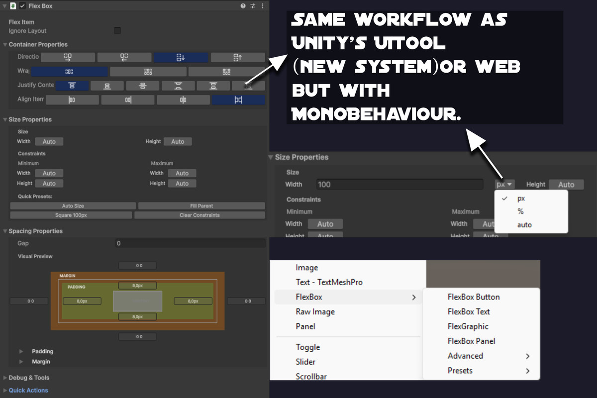
Task: Expand the Padding foldout
Action: (21, 352)
